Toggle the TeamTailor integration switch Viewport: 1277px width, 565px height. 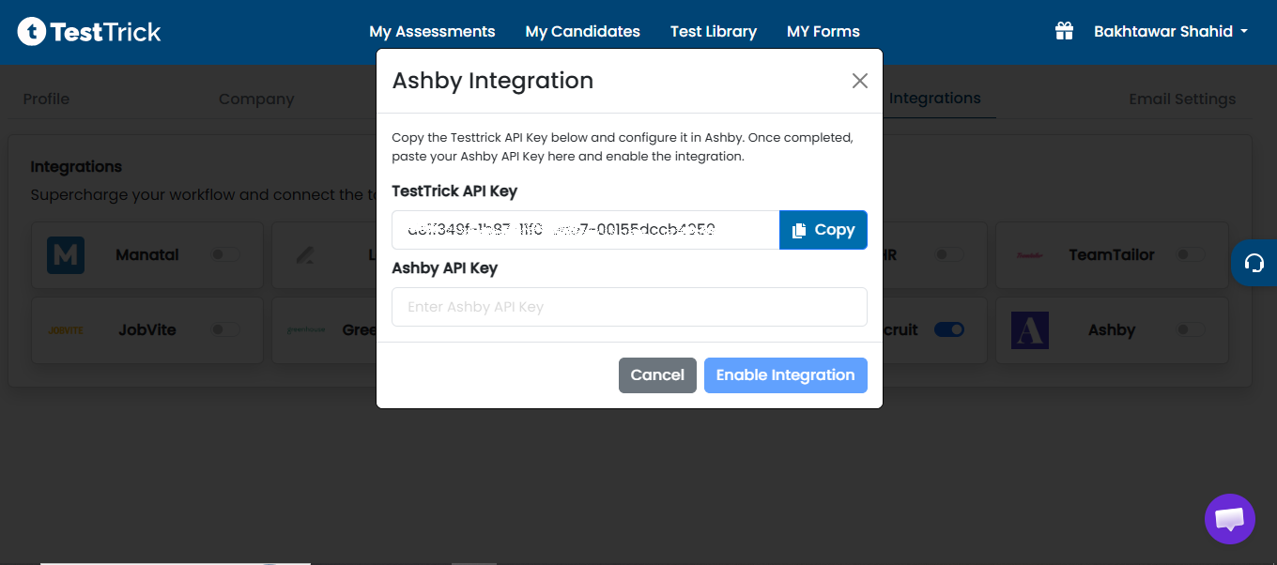[x=1191, y=254]
